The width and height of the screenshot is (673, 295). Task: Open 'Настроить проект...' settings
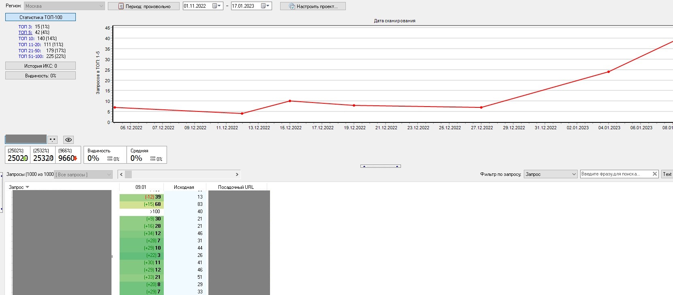(x=313, y=6)
